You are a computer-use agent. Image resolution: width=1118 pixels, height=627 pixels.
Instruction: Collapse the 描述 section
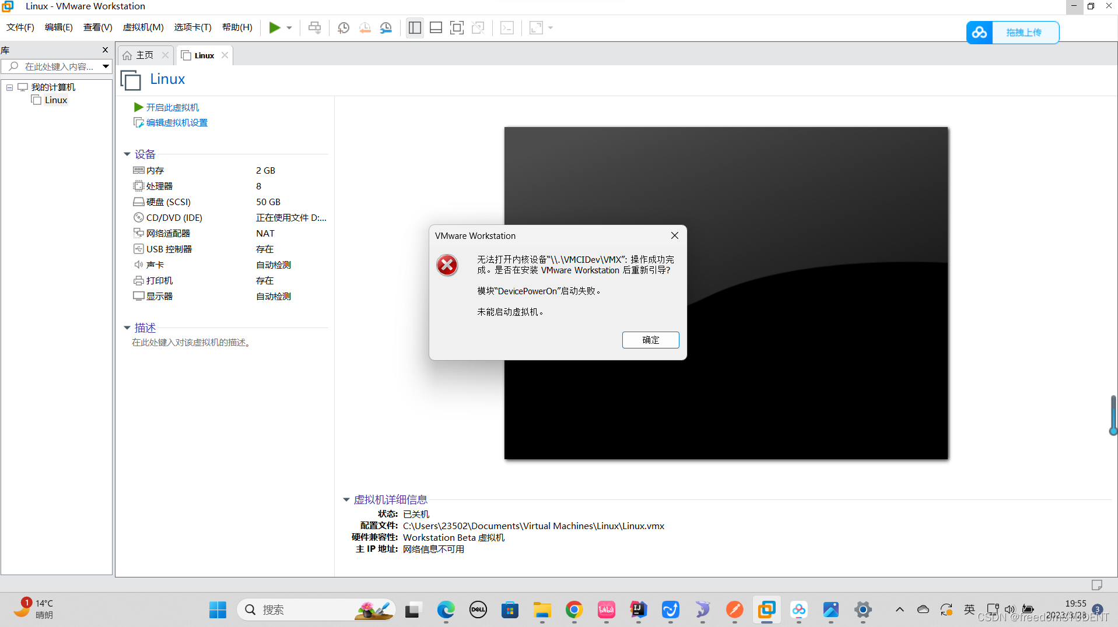pos(127,328)
